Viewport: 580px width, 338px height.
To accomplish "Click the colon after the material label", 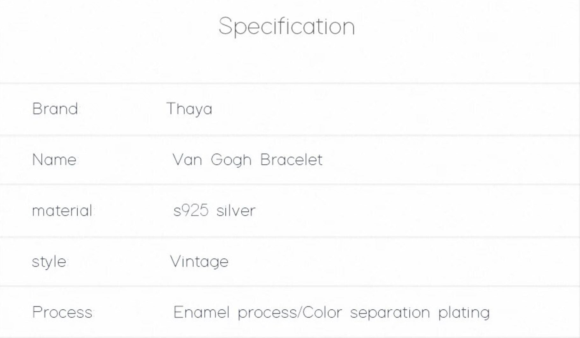I will [94, 211].
